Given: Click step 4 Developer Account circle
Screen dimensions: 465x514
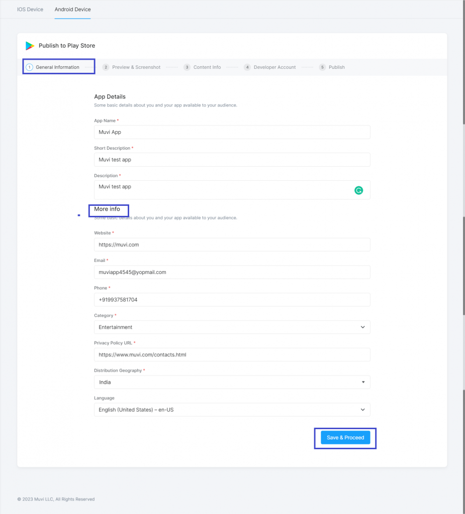Looking at the screenshot, I should point(247,67).
